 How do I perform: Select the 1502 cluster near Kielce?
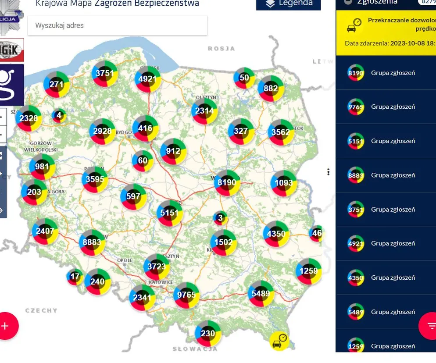point(223,242)
